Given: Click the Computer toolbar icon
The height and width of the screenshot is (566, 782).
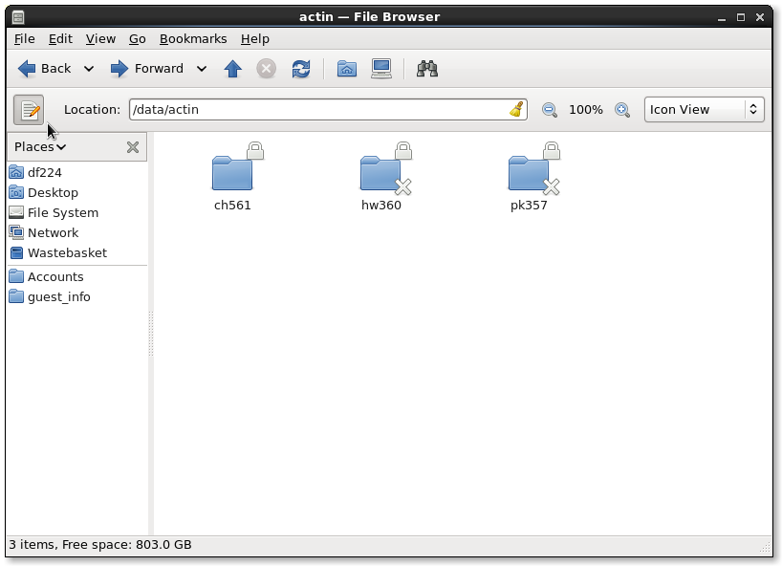Looking at the screenshot, I should click(x=381, y=69).
